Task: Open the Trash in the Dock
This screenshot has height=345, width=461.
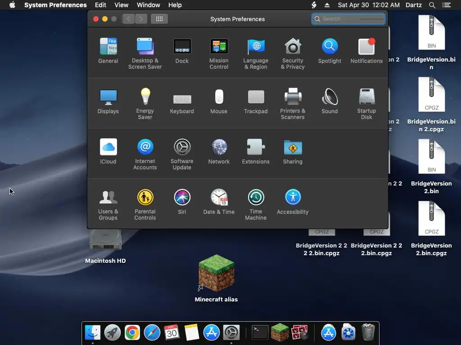Action: pyautogui.click(x=368, y=332)
